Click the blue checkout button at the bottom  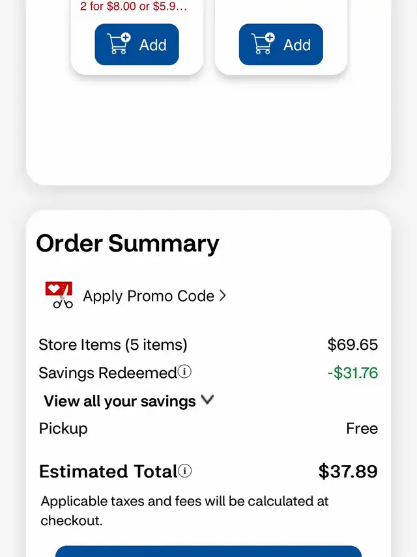[208, 551]
